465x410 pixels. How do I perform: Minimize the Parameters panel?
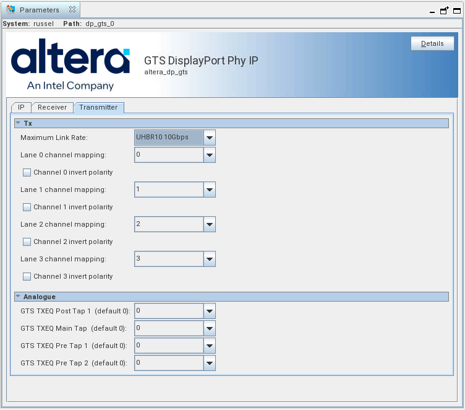pos(432,12)
